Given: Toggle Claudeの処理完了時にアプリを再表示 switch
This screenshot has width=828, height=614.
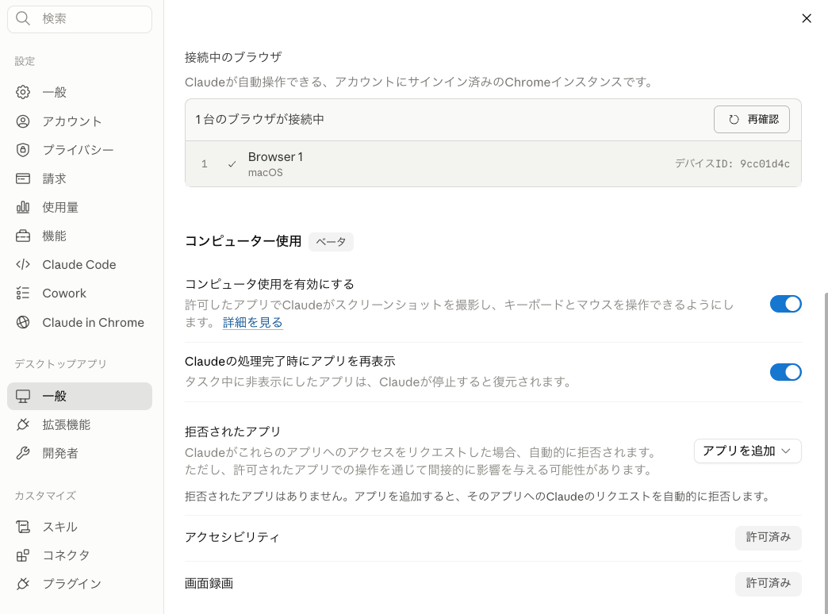Looking at the screenshot, I should click(x=785, y=372).
